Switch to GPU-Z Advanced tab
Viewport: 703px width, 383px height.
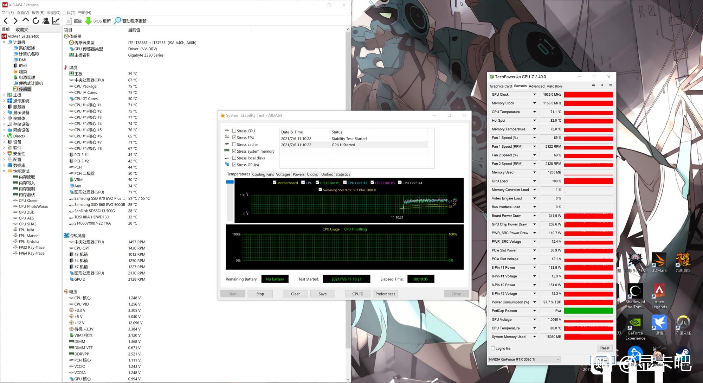tap(536, 86)
